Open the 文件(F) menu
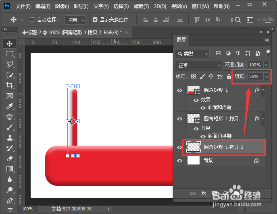 [x=23, y=6]
